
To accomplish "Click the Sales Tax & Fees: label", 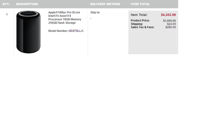I will (x=142, y=27).
